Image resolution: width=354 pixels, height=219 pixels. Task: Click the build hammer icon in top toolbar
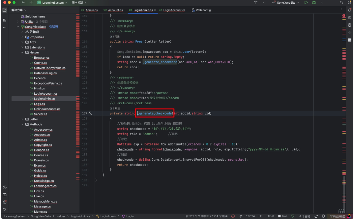coord(255,3)
